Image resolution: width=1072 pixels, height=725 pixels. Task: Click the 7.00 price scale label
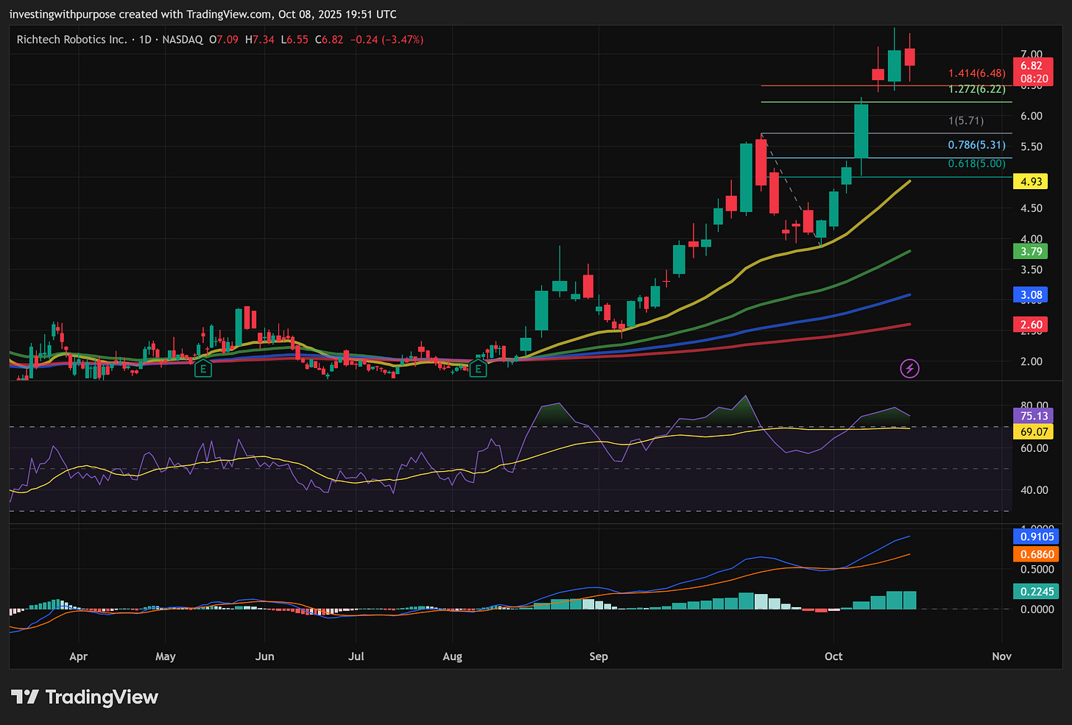(1032, 54)
